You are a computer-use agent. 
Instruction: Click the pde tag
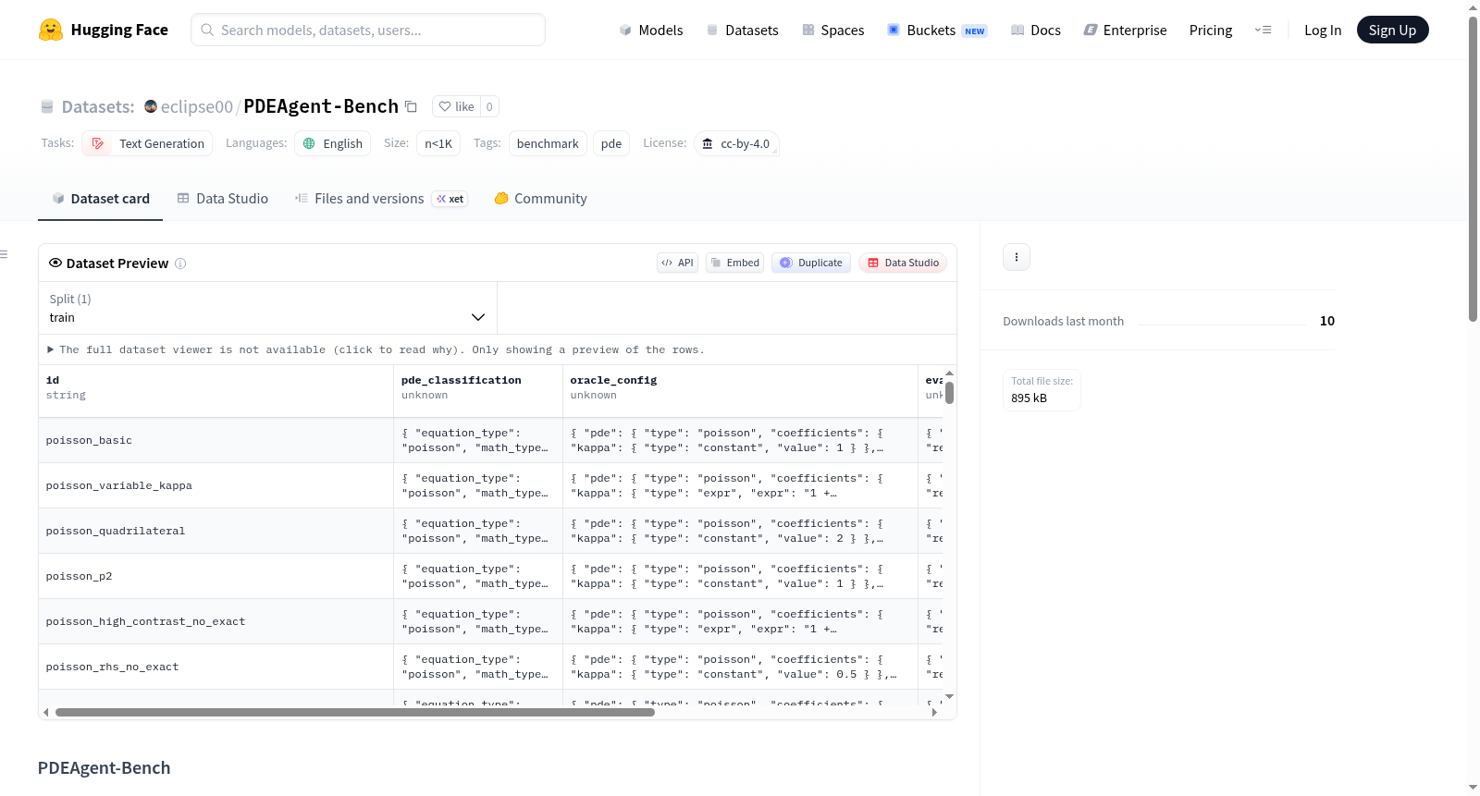click(x=611, y=143)
